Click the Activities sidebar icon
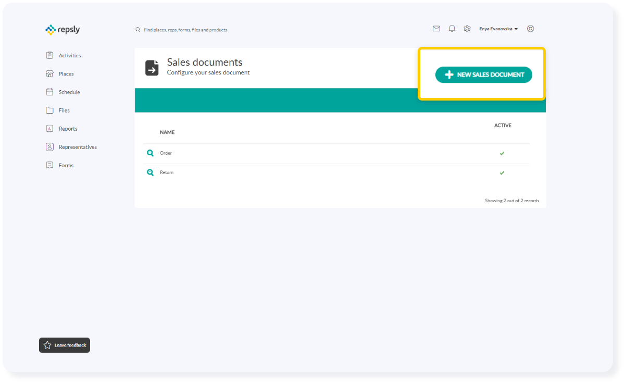 pyautogui.click(x=49, y=55)
